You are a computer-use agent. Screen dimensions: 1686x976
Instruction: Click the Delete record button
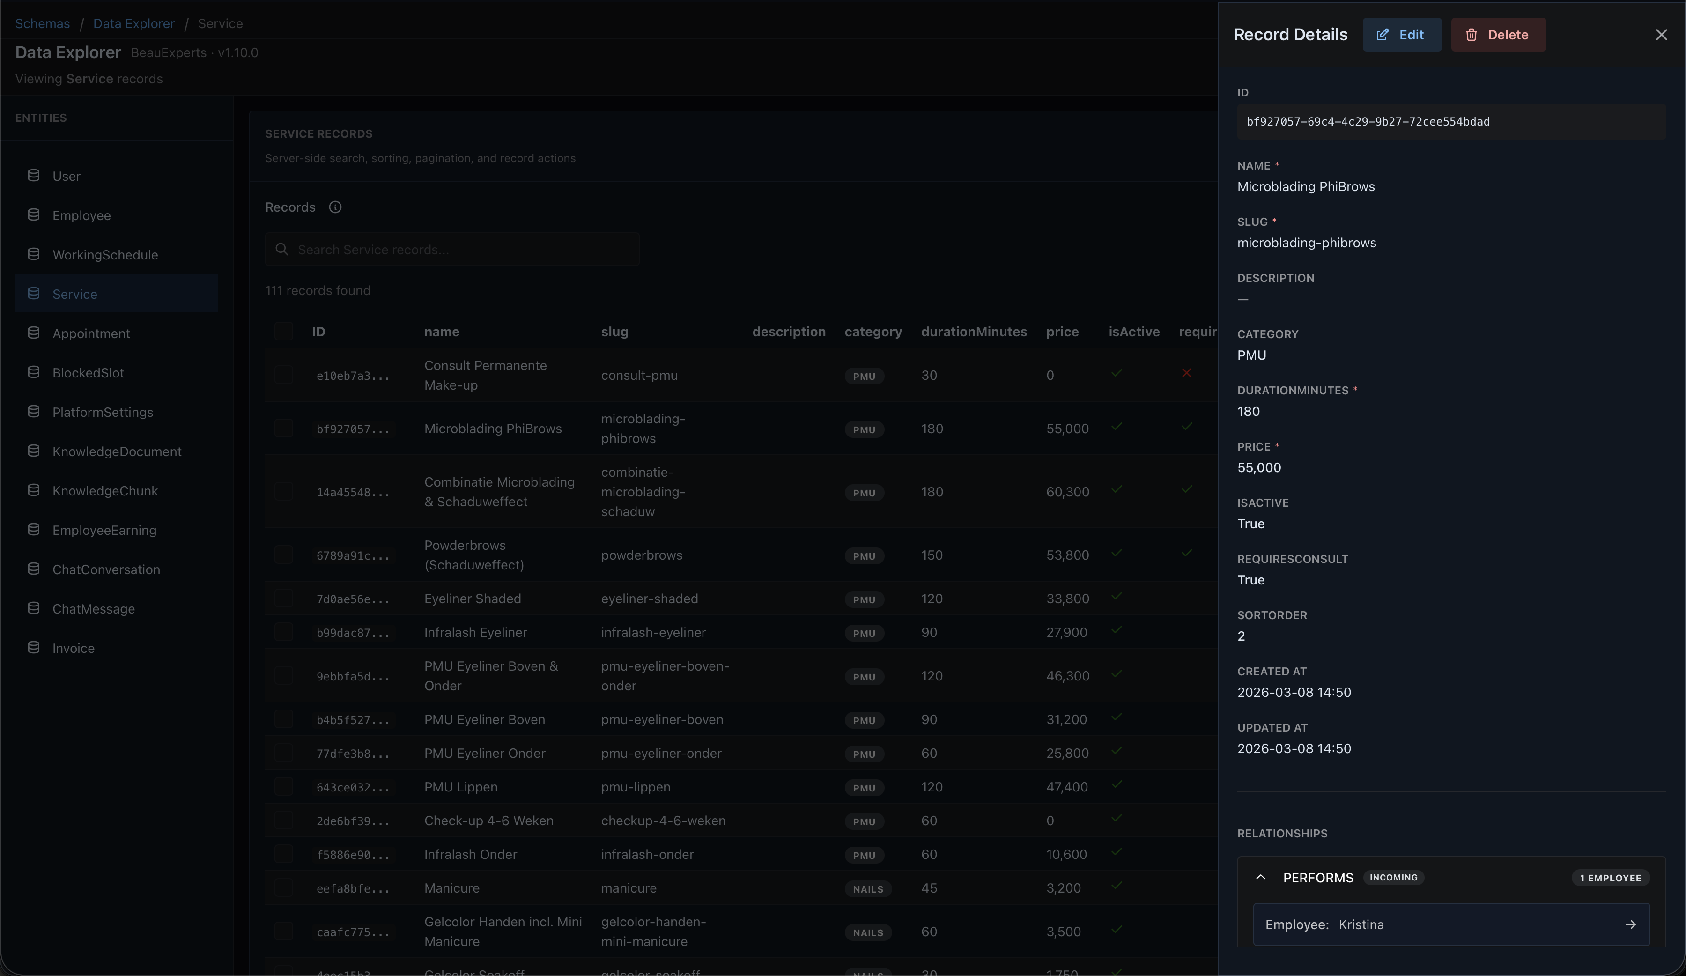[1498, 35]
